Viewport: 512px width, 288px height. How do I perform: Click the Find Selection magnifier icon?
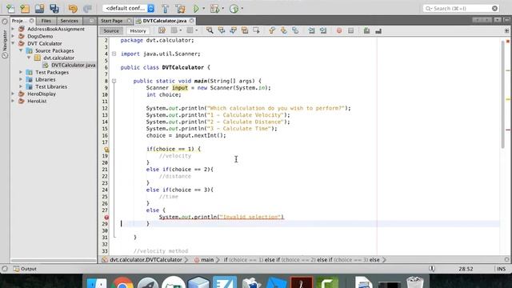tap(210, 30)
